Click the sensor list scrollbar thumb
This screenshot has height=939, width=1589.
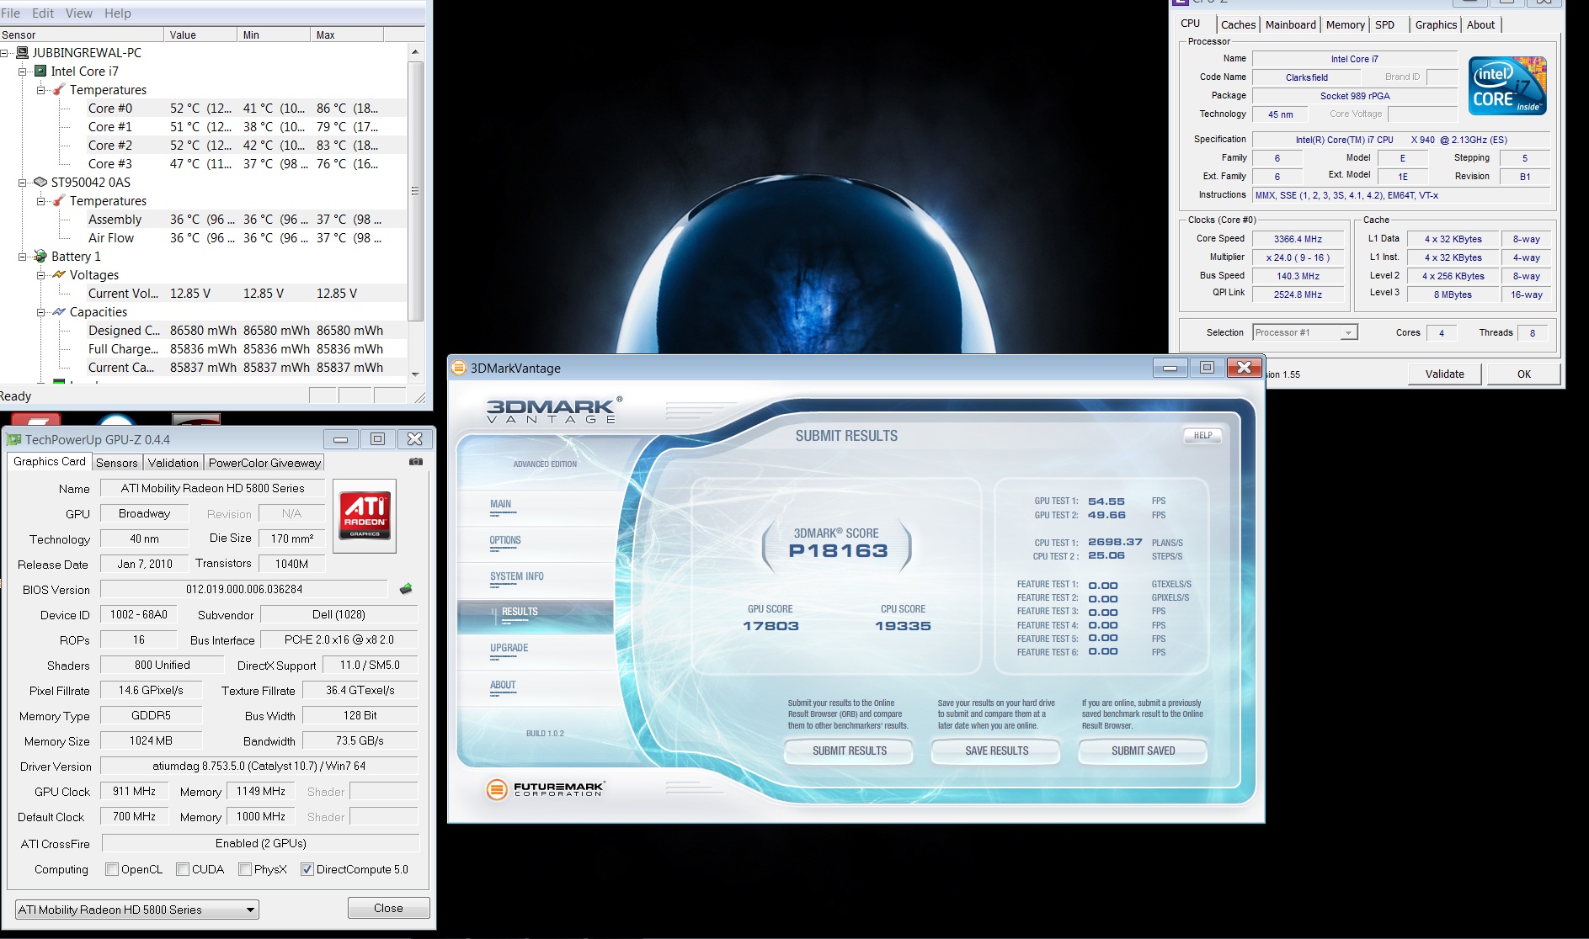[415, 191]
